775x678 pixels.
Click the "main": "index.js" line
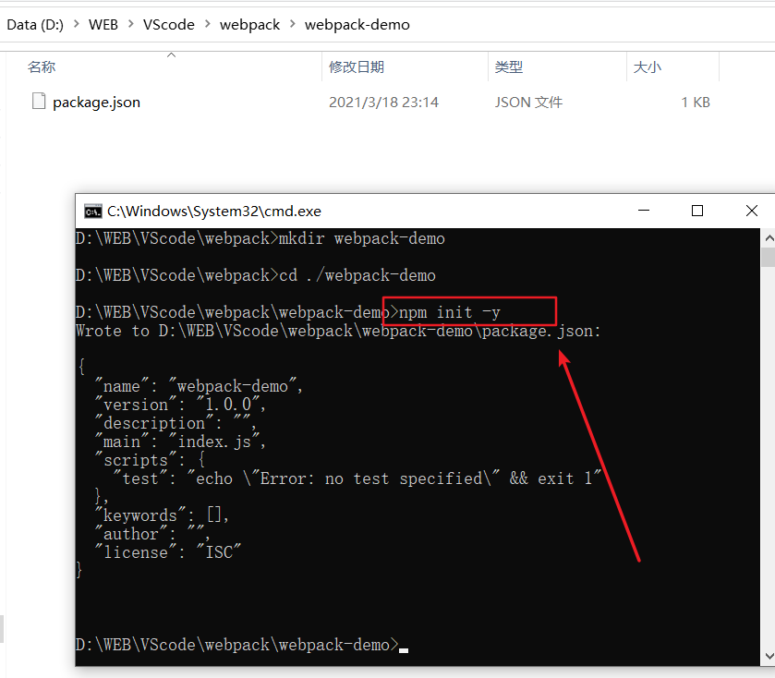(180, 442)
